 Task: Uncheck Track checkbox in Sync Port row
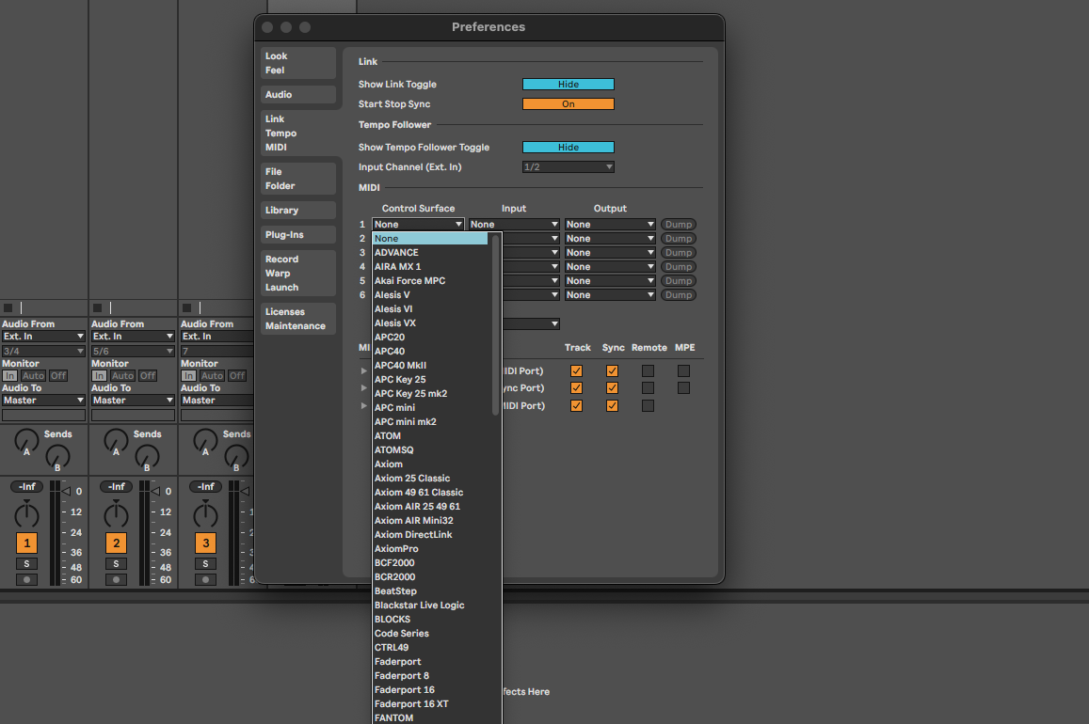(x=576, y=388)
